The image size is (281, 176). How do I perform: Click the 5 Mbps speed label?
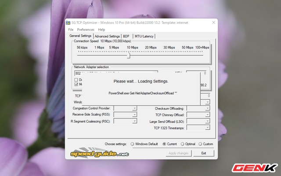pos(114,48)
